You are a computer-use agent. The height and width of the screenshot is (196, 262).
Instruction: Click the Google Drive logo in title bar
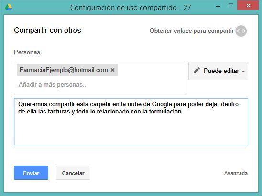(x=9, y=7)
